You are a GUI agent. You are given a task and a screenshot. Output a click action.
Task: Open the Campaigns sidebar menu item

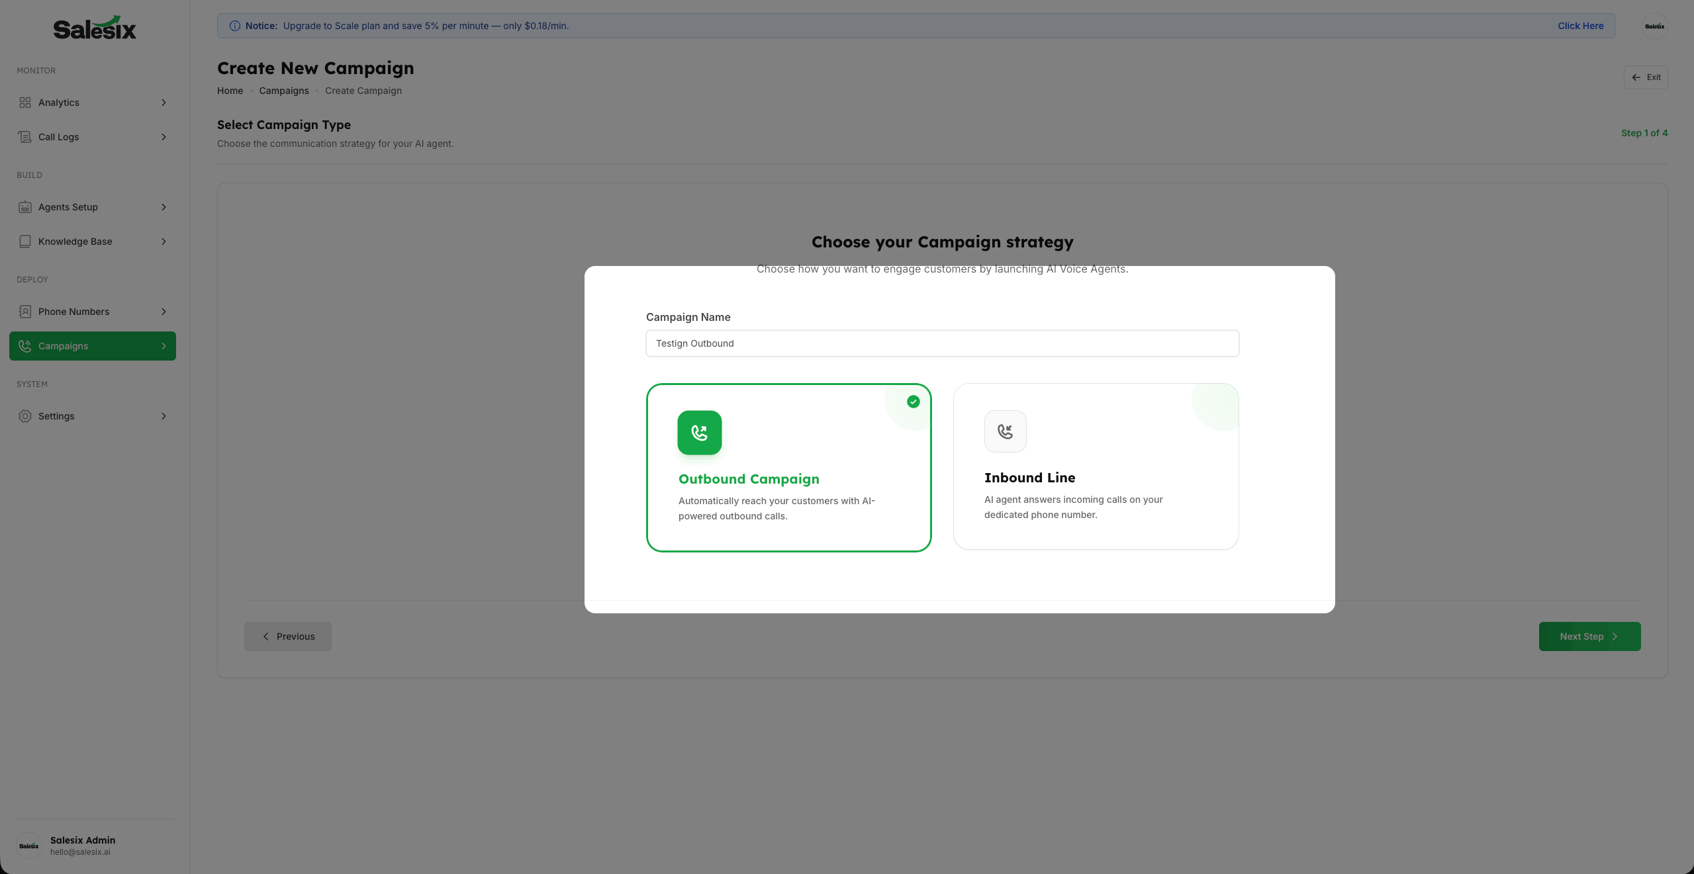coord(93,346)
